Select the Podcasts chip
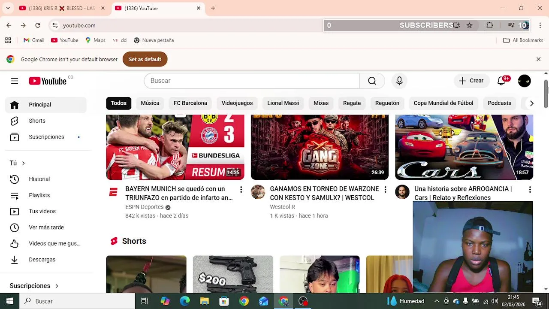 tap(499, 103)
